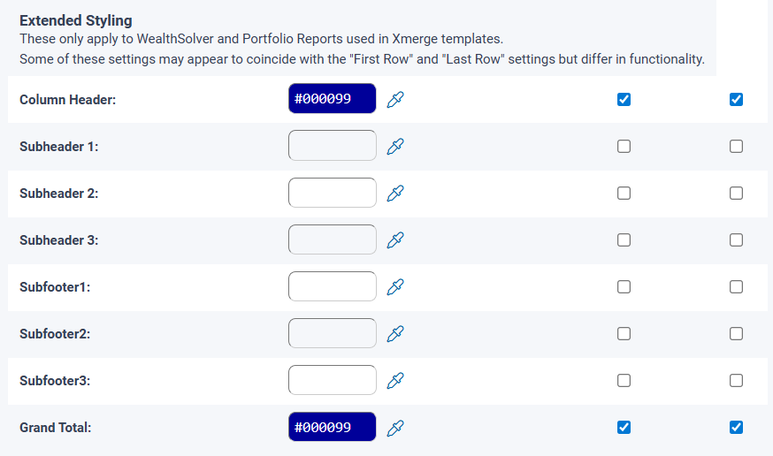Image resolution: width=773 pixels, height=456 pixels.
Task: Uncheck the last Grand Total checkbox
Action: pyautogui.click(x=736, y=428)
